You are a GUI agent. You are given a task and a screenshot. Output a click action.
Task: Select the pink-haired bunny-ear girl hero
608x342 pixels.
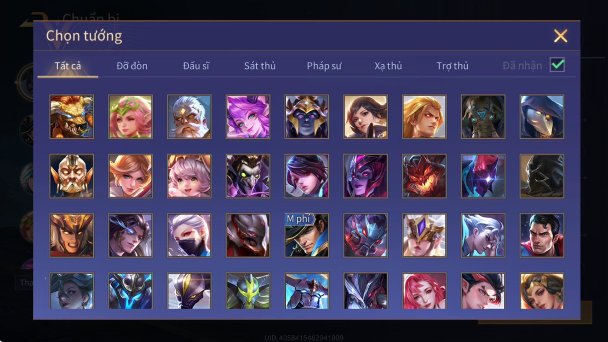coord(189,176)
